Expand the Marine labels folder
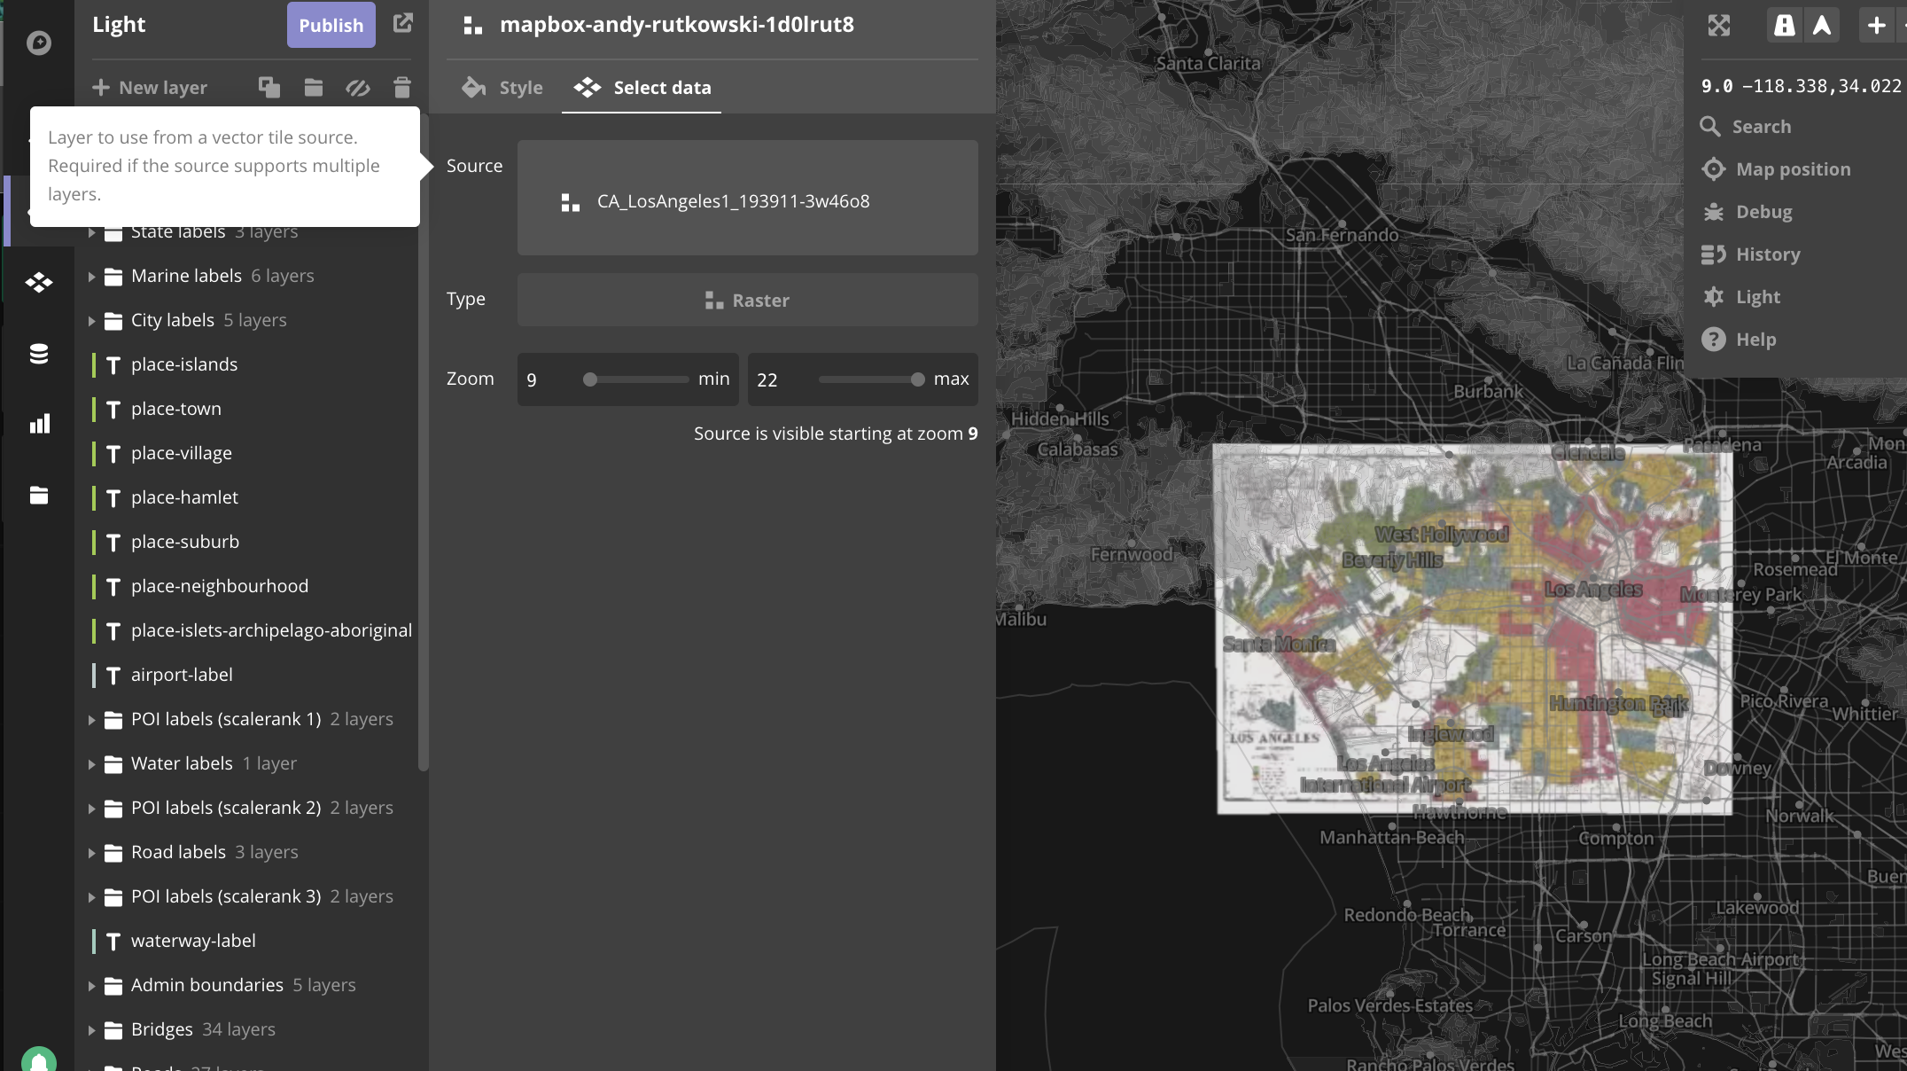The width and height of the screenshot is (1907, 1071). (91, 276)
